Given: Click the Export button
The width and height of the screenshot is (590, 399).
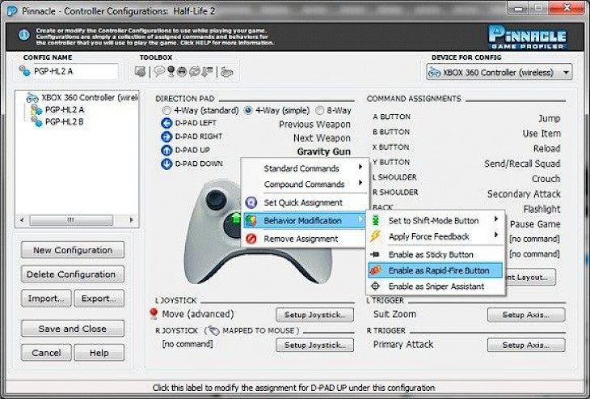Looking at the screenshot, I should (x=99, y=299).
